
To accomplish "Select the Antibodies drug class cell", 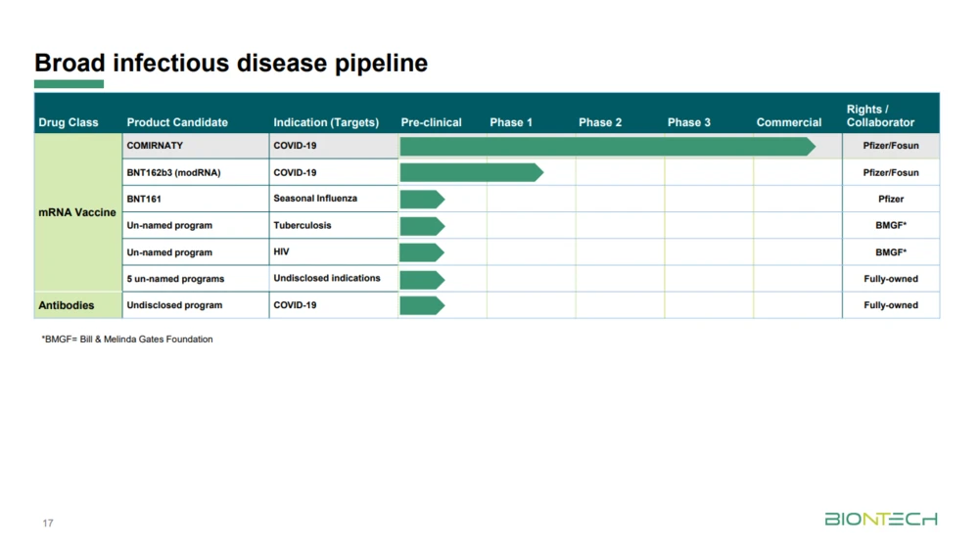I will pos(67,305).
